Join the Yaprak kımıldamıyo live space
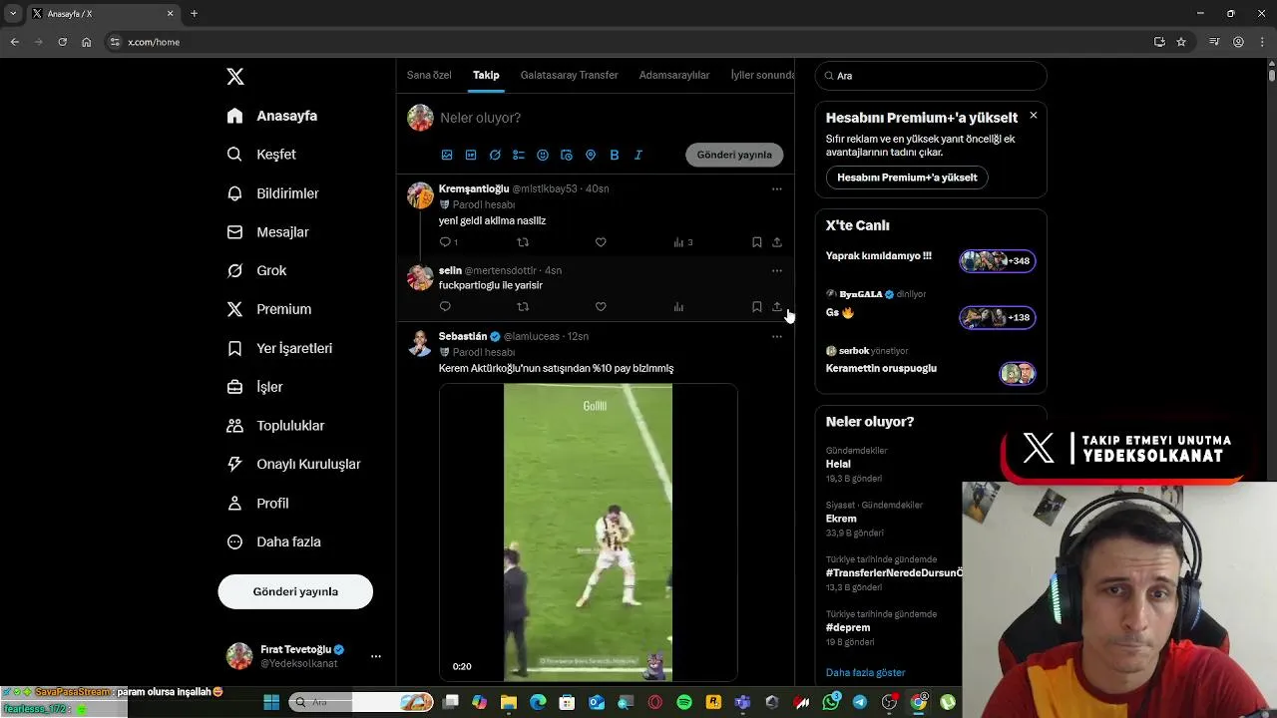The image size is (1277, 718). pyautogui.click(x=998, y=261)
